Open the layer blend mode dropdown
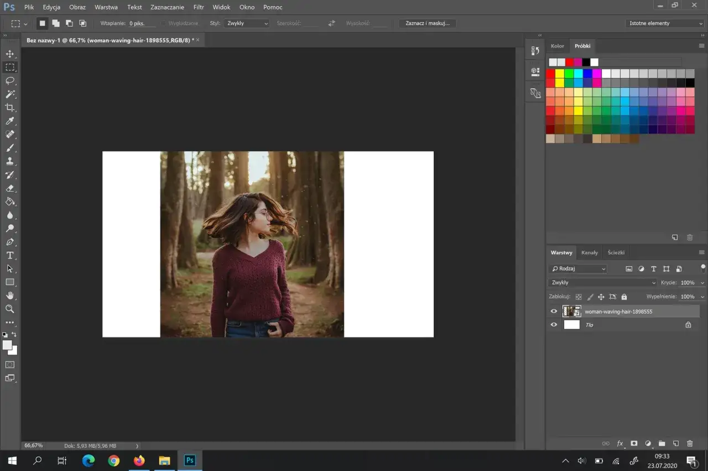 [x=602, y=282]
